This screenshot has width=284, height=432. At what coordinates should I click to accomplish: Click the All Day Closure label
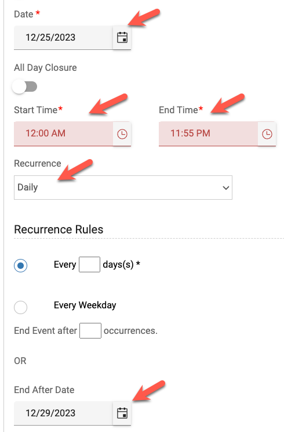(x=45, y=68)
